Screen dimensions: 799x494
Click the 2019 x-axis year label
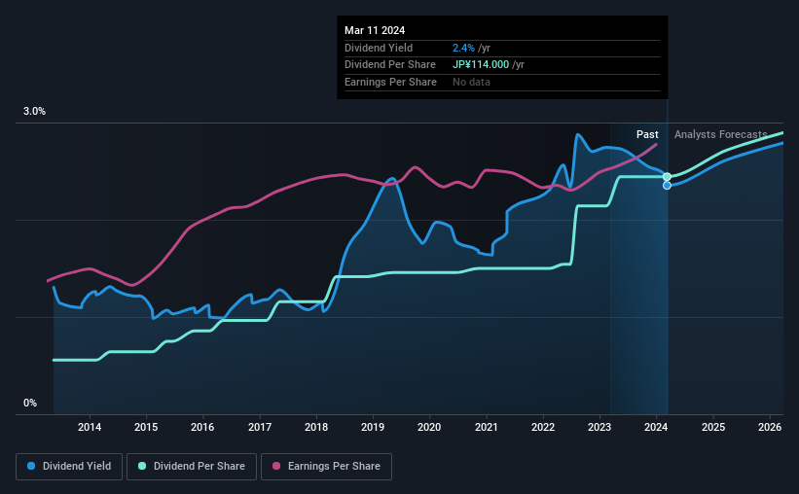373,427
